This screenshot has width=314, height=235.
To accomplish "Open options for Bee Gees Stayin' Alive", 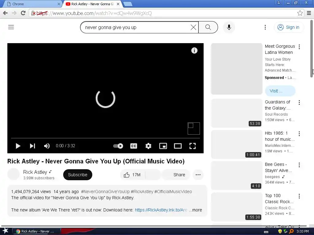I will click(299, 165).
